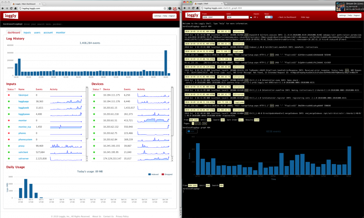Reload the Loggly Shell page
364x218 pixels.
click(x=193, y=8)
